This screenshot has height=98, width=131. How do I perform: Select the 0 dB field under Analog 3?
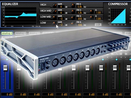[34, 94]
